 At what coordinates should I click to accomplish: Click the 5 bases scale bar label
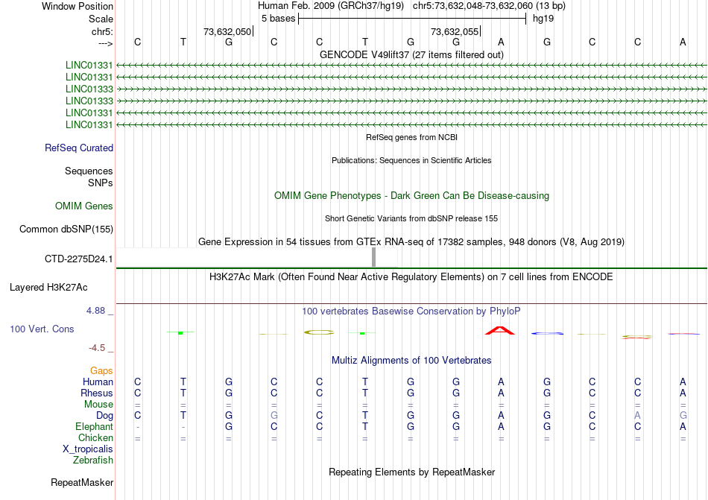tap(278, 19)
